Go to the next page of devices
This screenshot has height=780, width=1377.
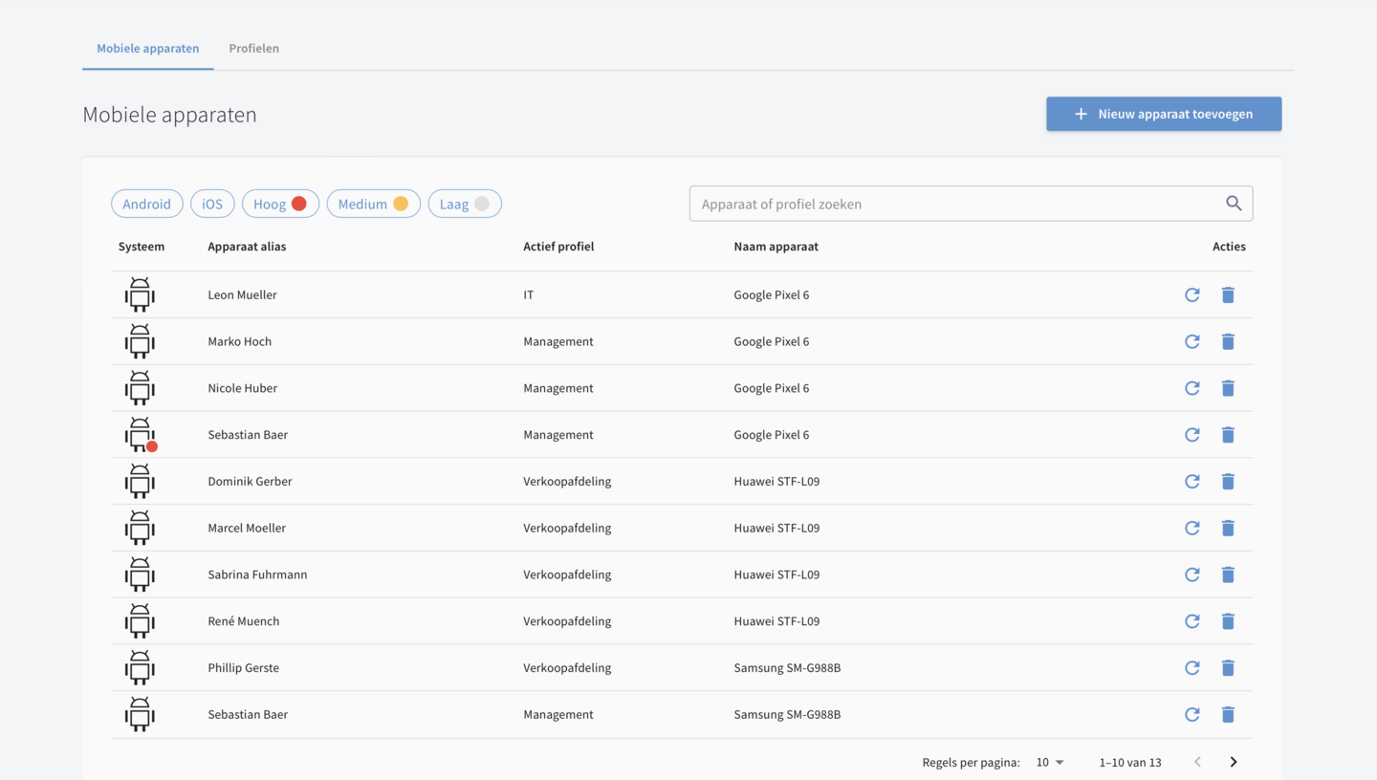tap(1234, 762)
